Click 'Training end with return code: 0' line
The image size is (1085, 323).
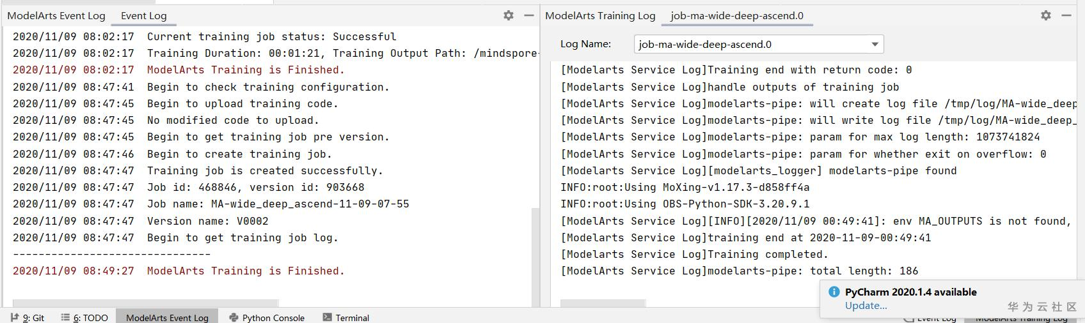736,70
